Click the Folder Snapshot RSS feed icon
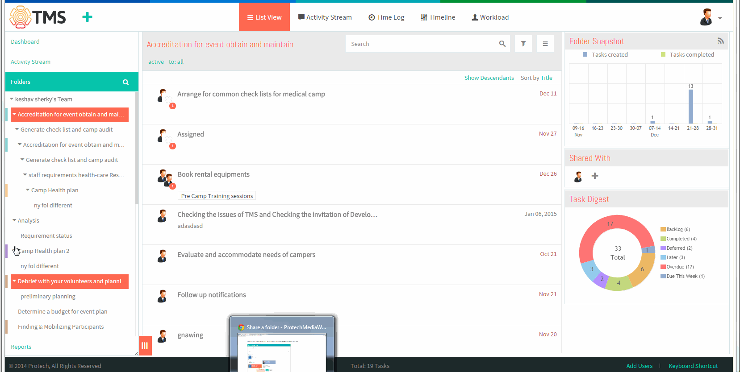Viewport: 740px width, 372px height. coord(720,41)
